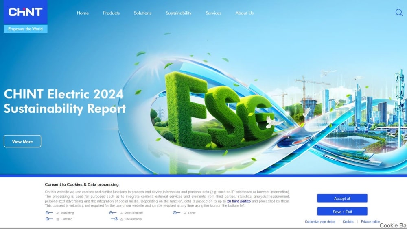This screenshot has height=229, width=407.
Task: Open the Products menu
Action: click(x=112, y=13)
